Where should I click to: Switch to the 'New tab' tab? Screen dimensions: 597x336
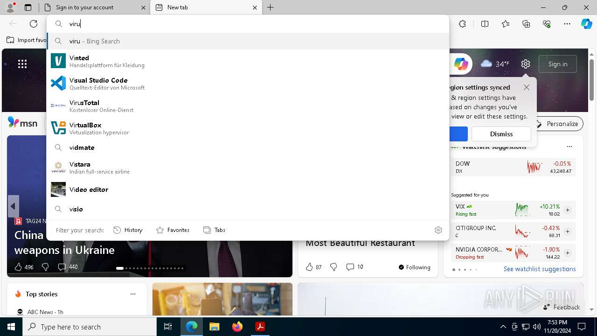pyautogui.click(x=205, y=7)
